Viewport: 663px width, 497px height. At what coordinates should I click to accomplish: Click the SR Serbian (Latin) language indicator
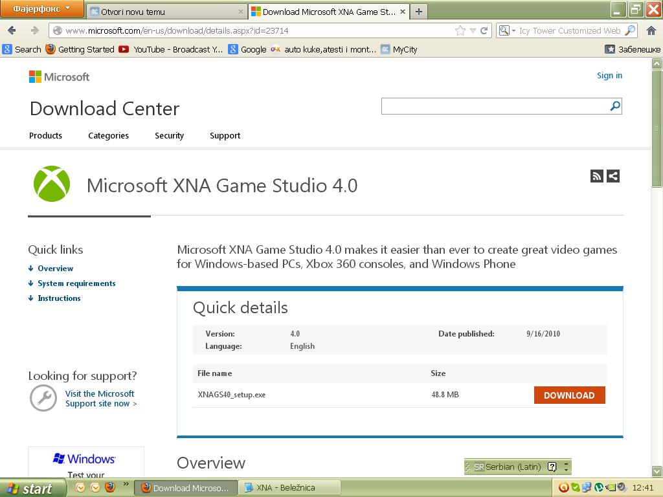click(507, 467)
